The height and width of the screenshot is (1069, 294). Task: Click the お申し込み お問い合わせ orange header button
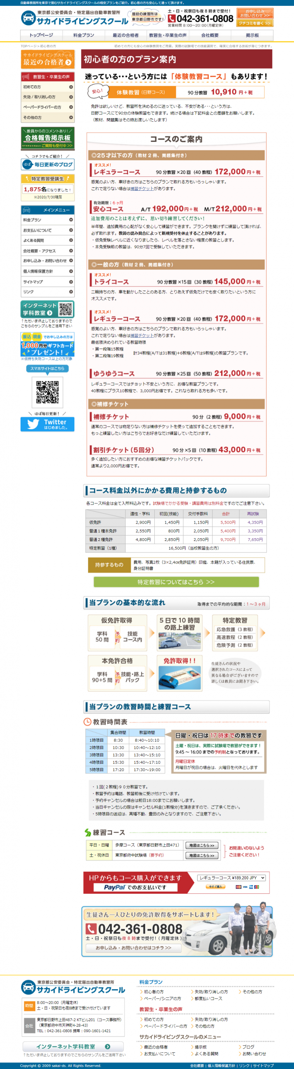255,13
